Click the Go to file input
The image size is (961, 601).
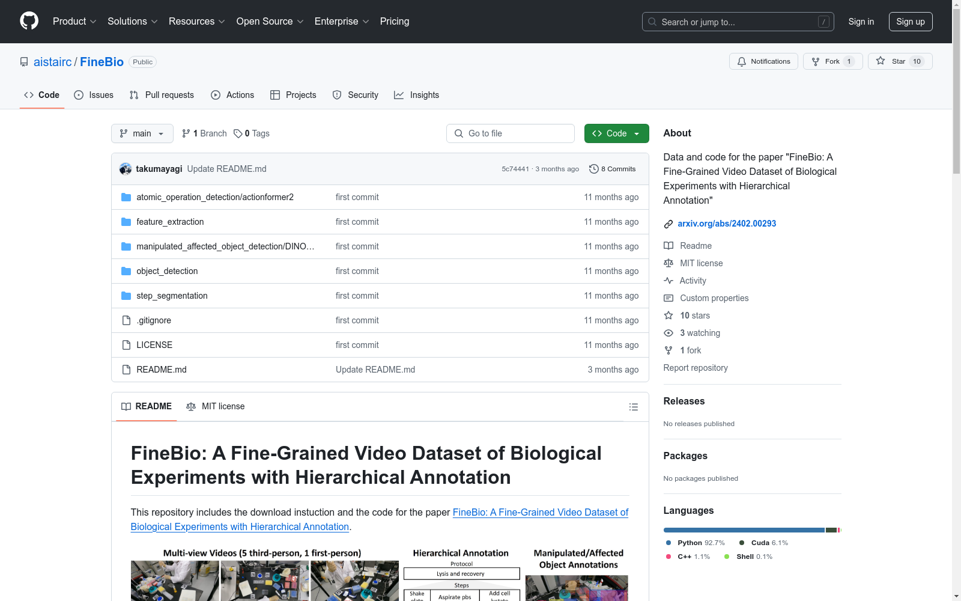click(511, 133)
